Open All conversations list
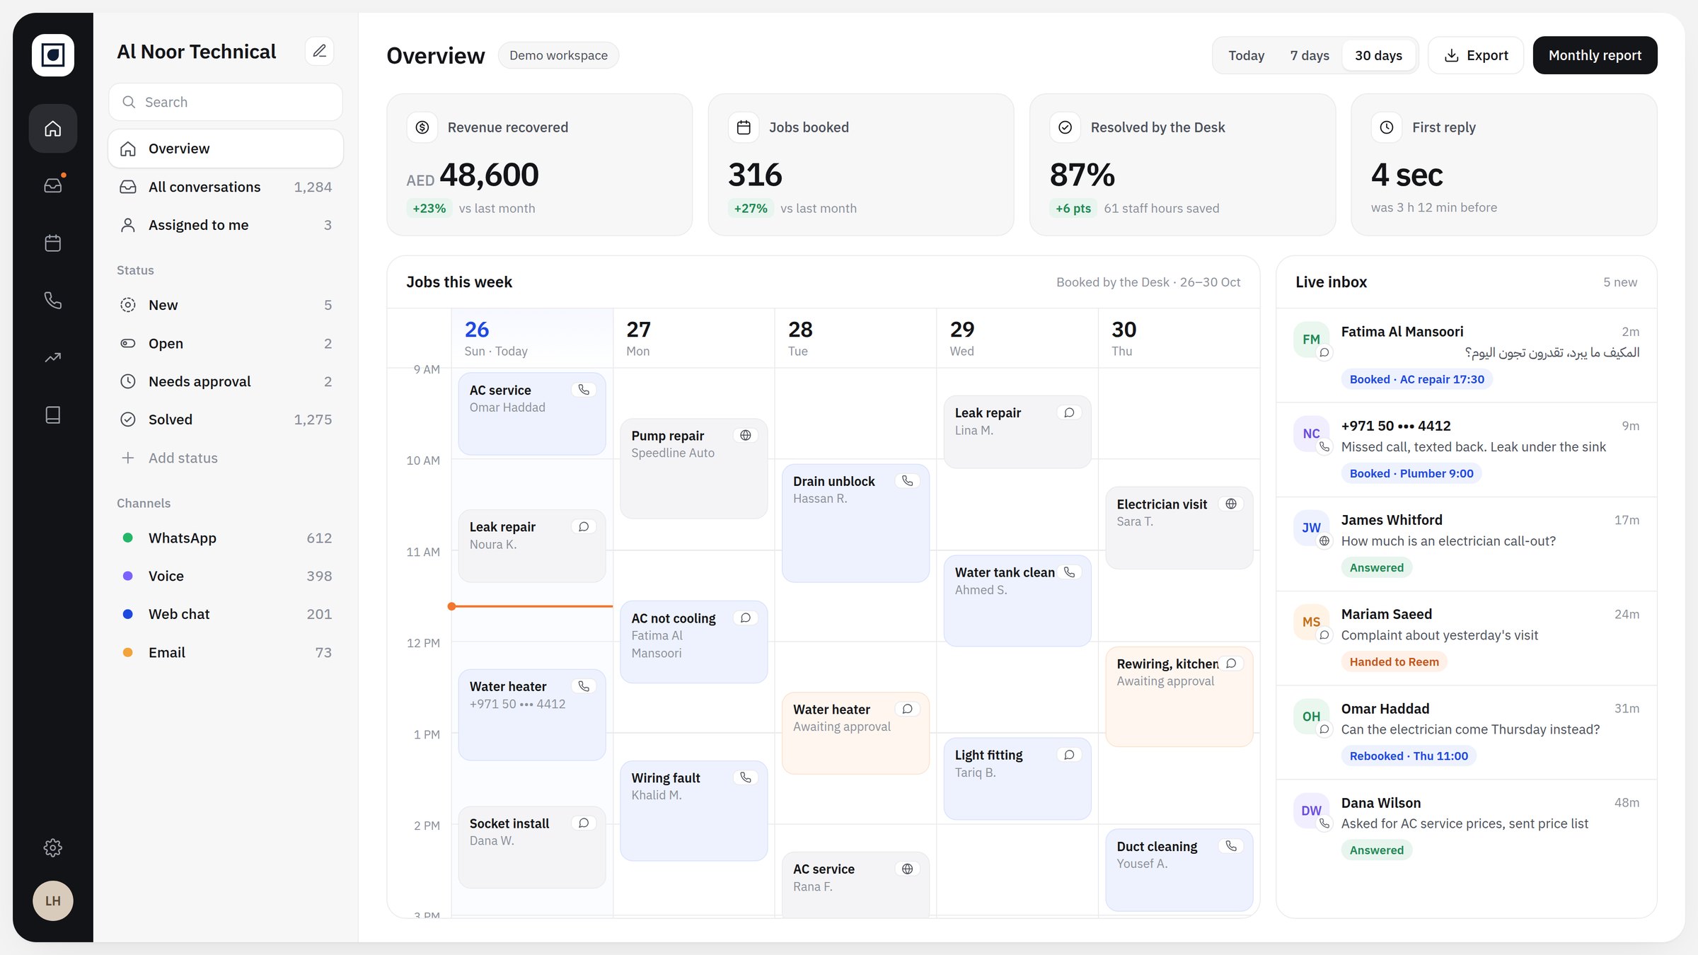This screenshot has width=1698, height=955. [x=226, y=187]
